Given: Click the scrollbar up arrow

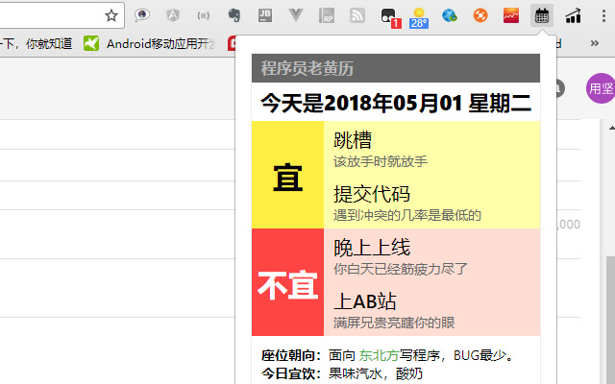Looking at the screenshot, I should click(x=611, y=128).
